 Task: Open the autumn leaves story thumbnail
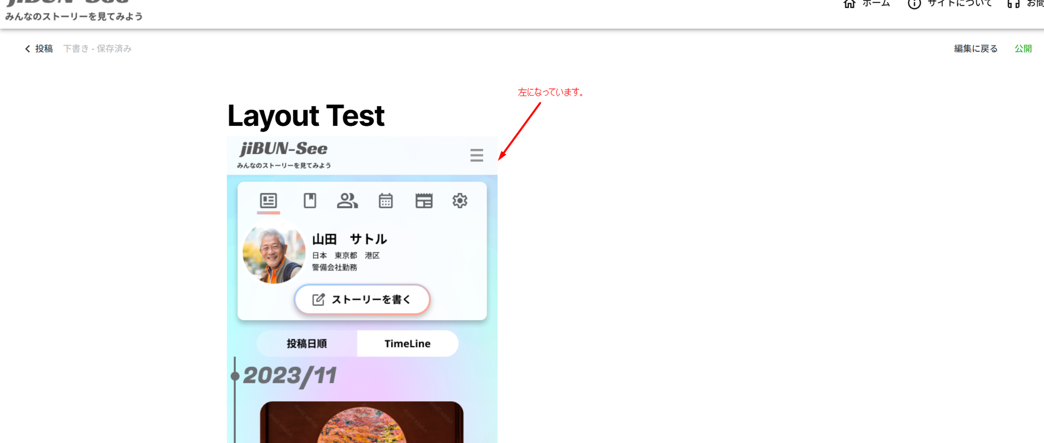click(362, 422)
